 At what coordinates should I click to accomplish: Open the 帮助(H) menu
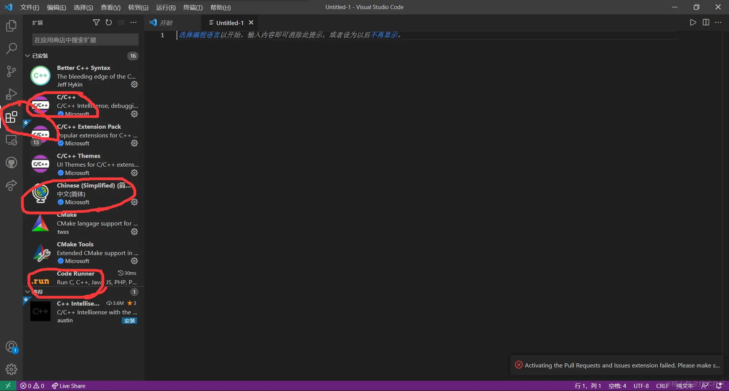coord(221,7)
